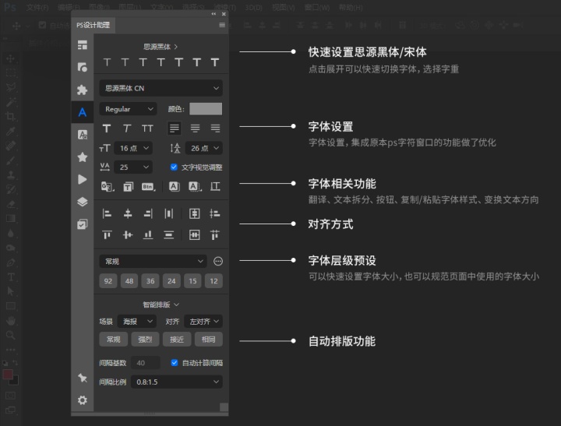This screenshot has height=426, width=561.
Task: Open the 窗口(W) menu
Action: pos(317,8)
